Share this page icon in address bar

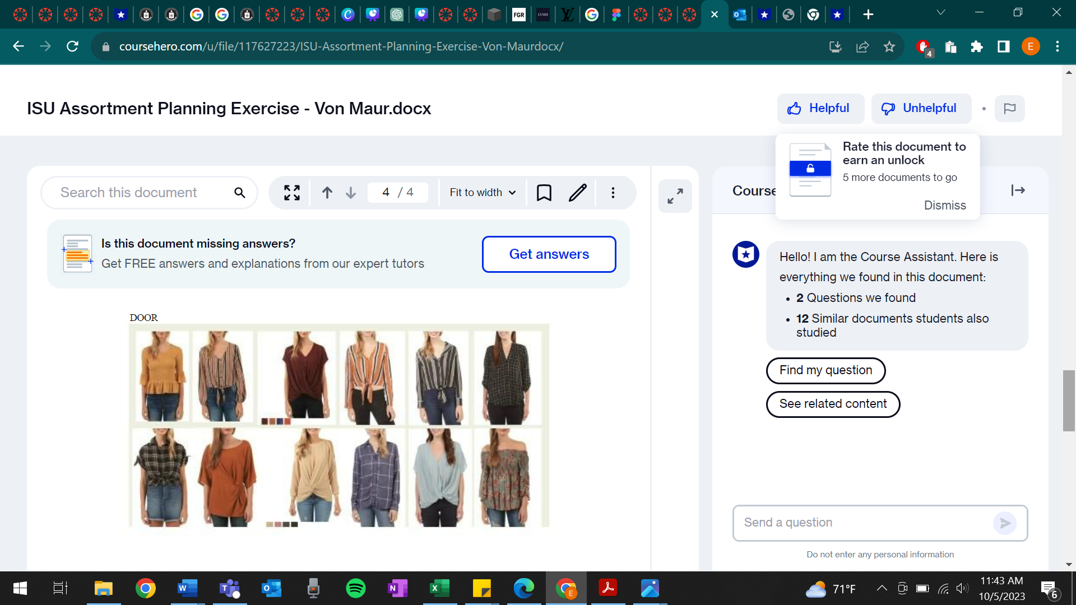tap(862, 46)
